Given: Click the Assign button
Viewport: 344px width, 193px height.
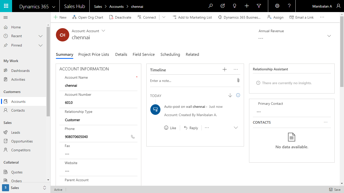Looking at the screenshot, I should (275, 17).
